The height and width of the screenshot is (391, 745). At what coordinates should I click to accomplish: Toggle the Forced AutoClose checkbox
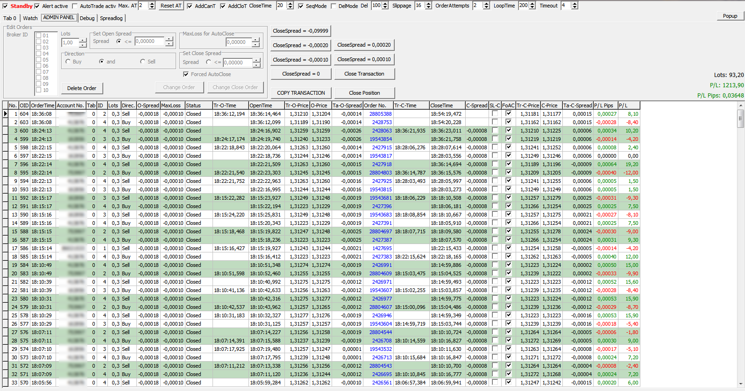(x=186, y=74)
